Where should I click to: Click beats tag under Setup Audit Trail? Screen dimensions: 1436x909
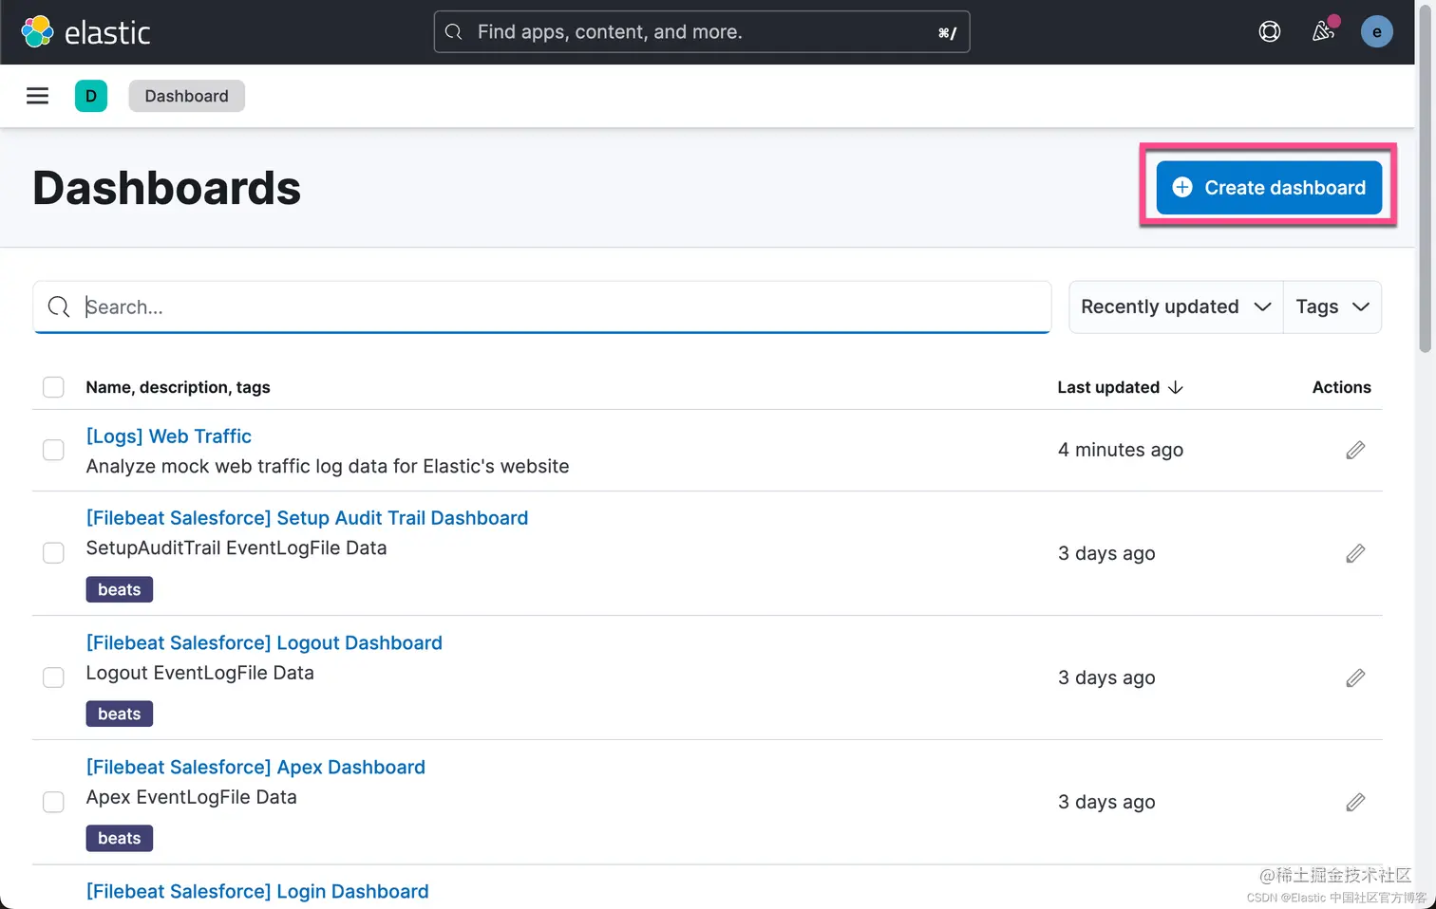coord(120,589)
